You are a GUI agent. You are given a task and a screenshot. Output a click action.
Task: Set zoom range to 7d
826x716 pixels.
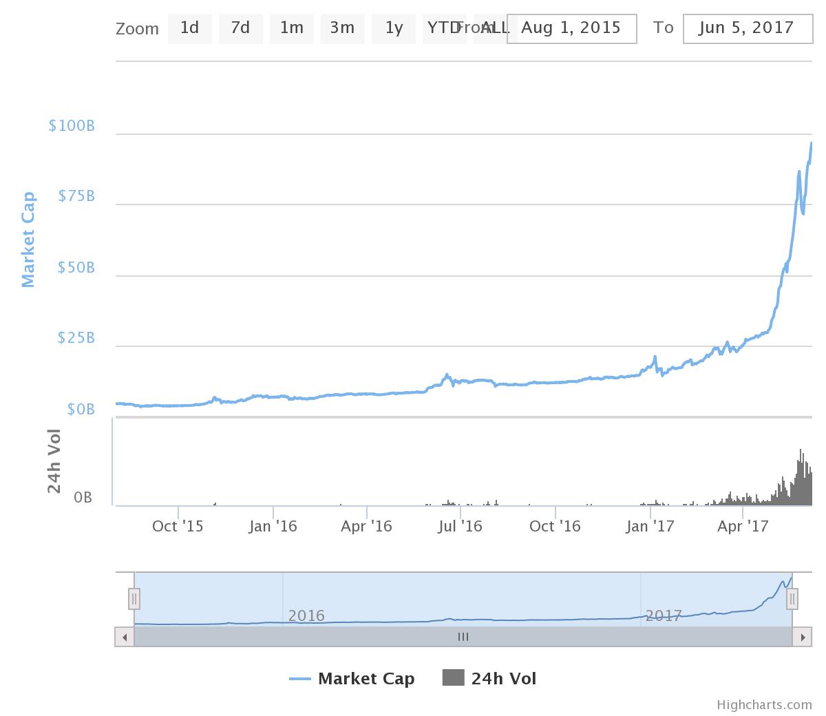click(240, 28)
